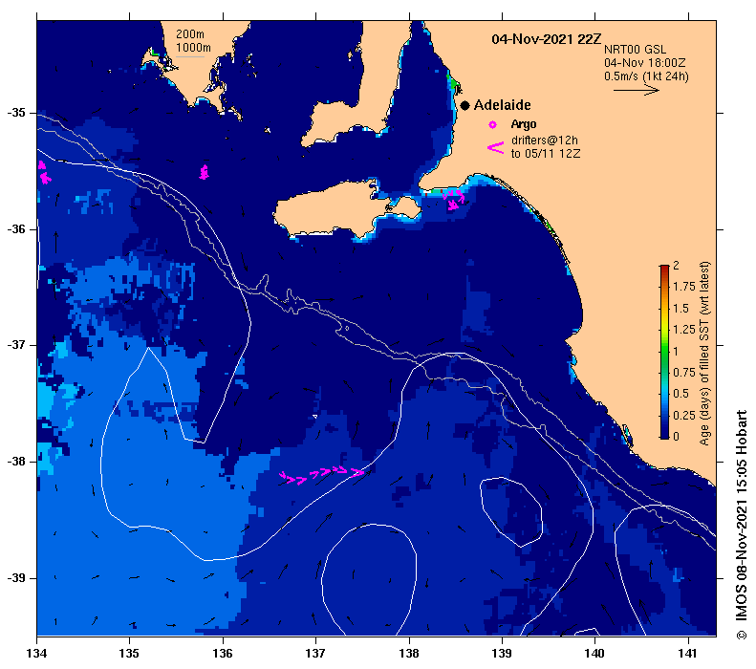Click the longitude axis label 136
Screen dimensions: 756x669
(x=223, y=654)
